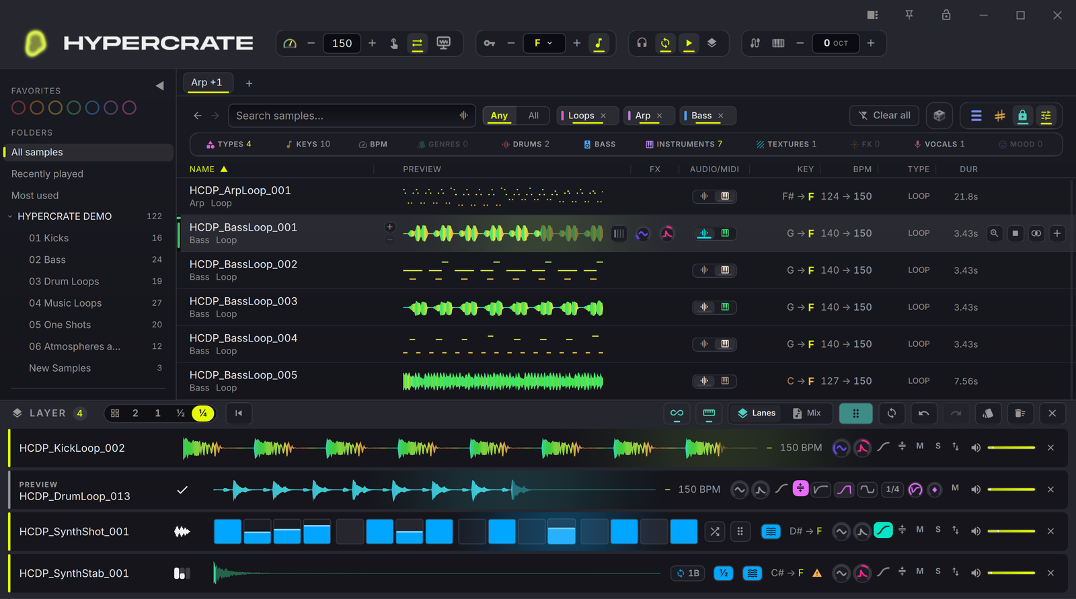Click the headphones preview icon
Image resolution: width=1076 pixels, height=599 pixels.
[642, 43]
